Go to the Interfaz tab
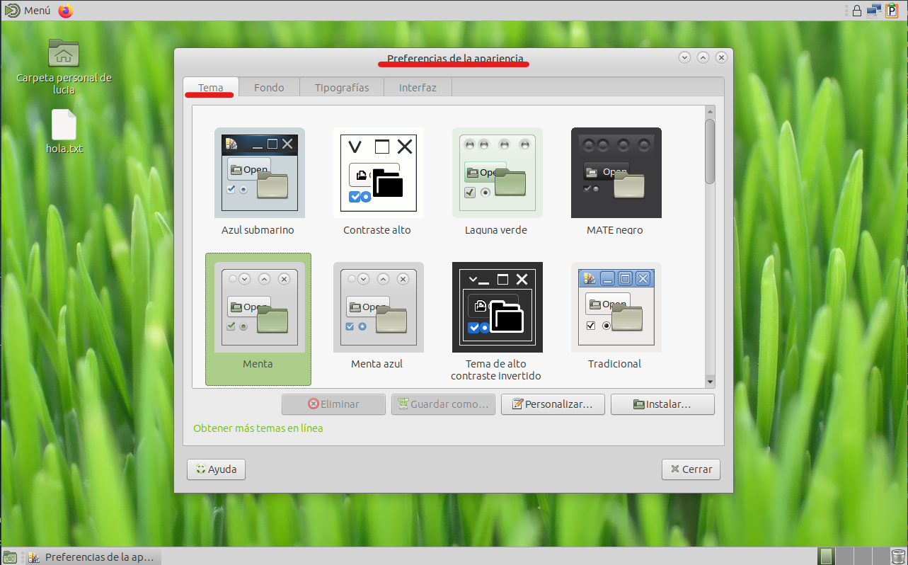This screenshot has height=565, width=908. pos(418,88)
